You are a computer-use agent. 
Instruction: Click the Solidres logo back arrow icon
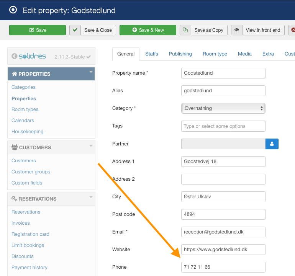click(x=15, y=56)
